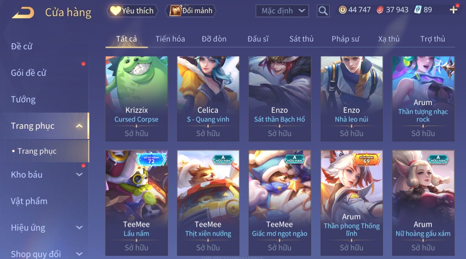
Task: Select the Krizzix Cursed Corpse skin card
Action: (136, 99)
